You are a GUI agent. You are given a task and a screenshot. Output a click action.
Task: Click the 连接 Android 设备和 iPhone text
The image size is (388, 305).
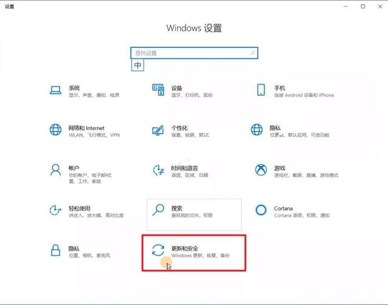304,95
